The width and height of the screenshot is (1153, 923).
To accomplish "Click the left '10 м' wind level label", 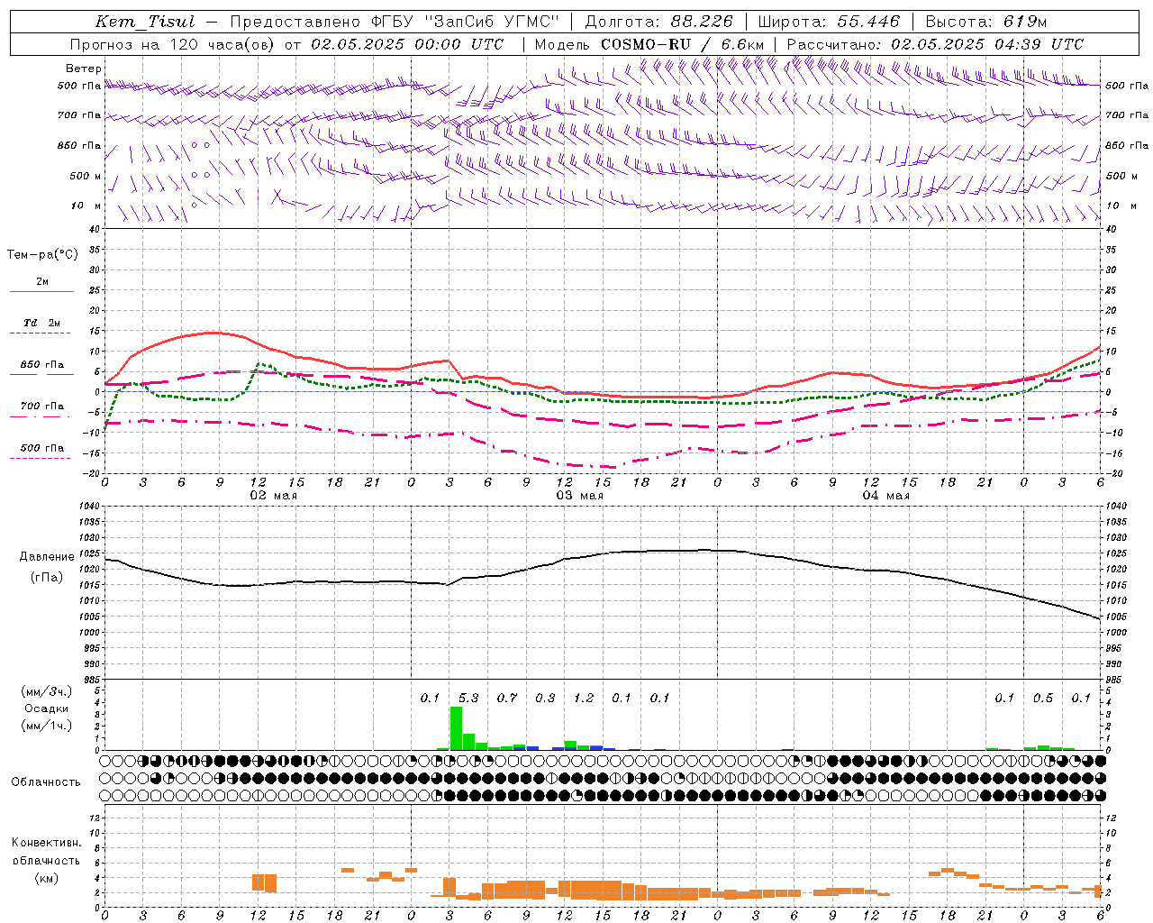I will [86, 206].
